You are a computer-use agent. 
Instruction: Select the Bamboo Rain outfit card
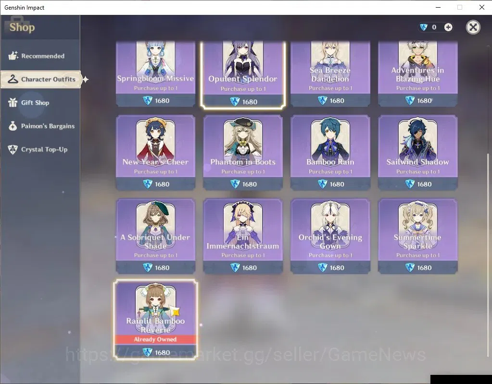[x=330, y=153]
